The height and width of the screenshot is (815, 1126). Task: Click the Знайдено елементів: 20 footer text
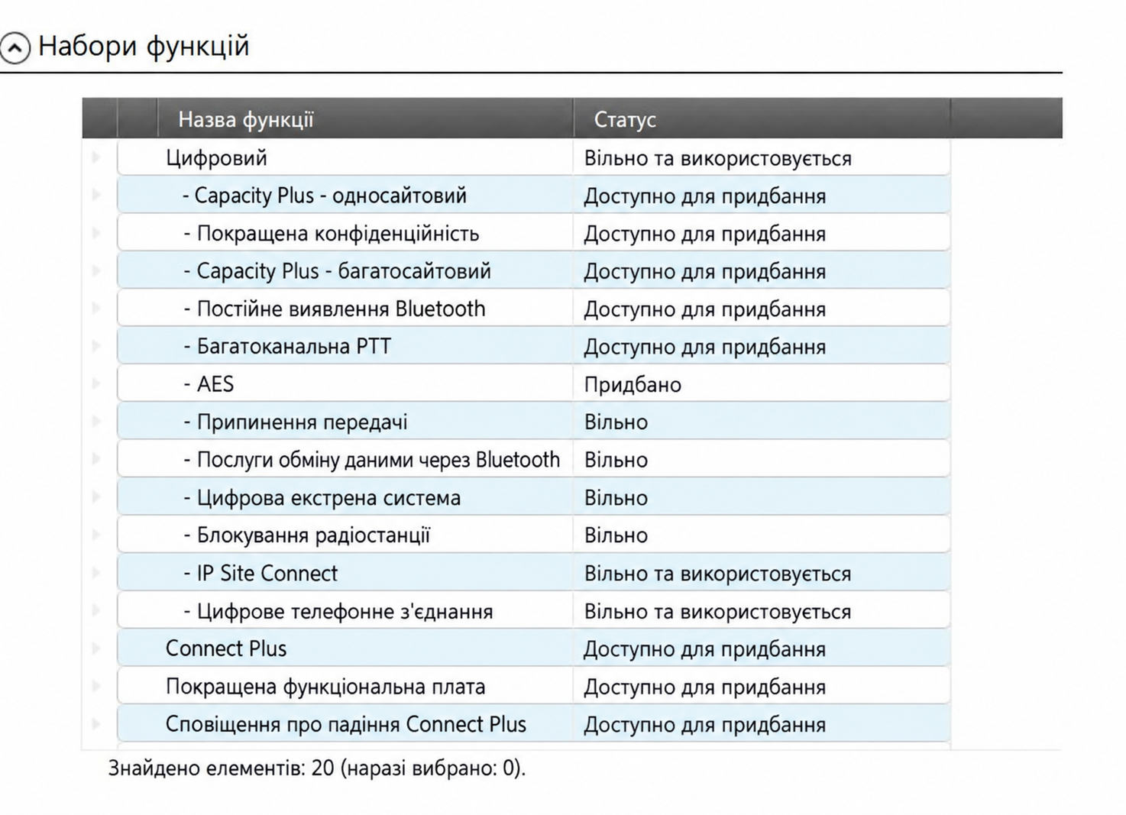(x=316, y=768)
